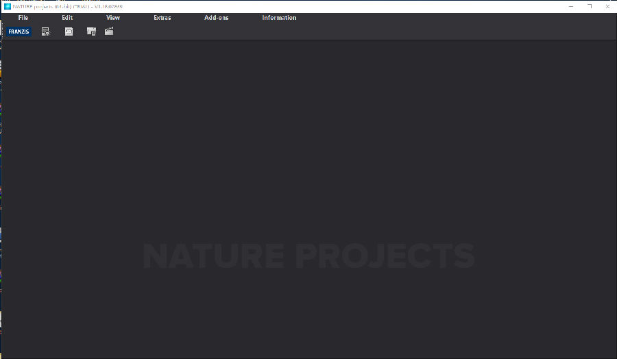Click empty menu bar space right of Information
This screenshot has width=617, height=359.
(x=446, y=18)
